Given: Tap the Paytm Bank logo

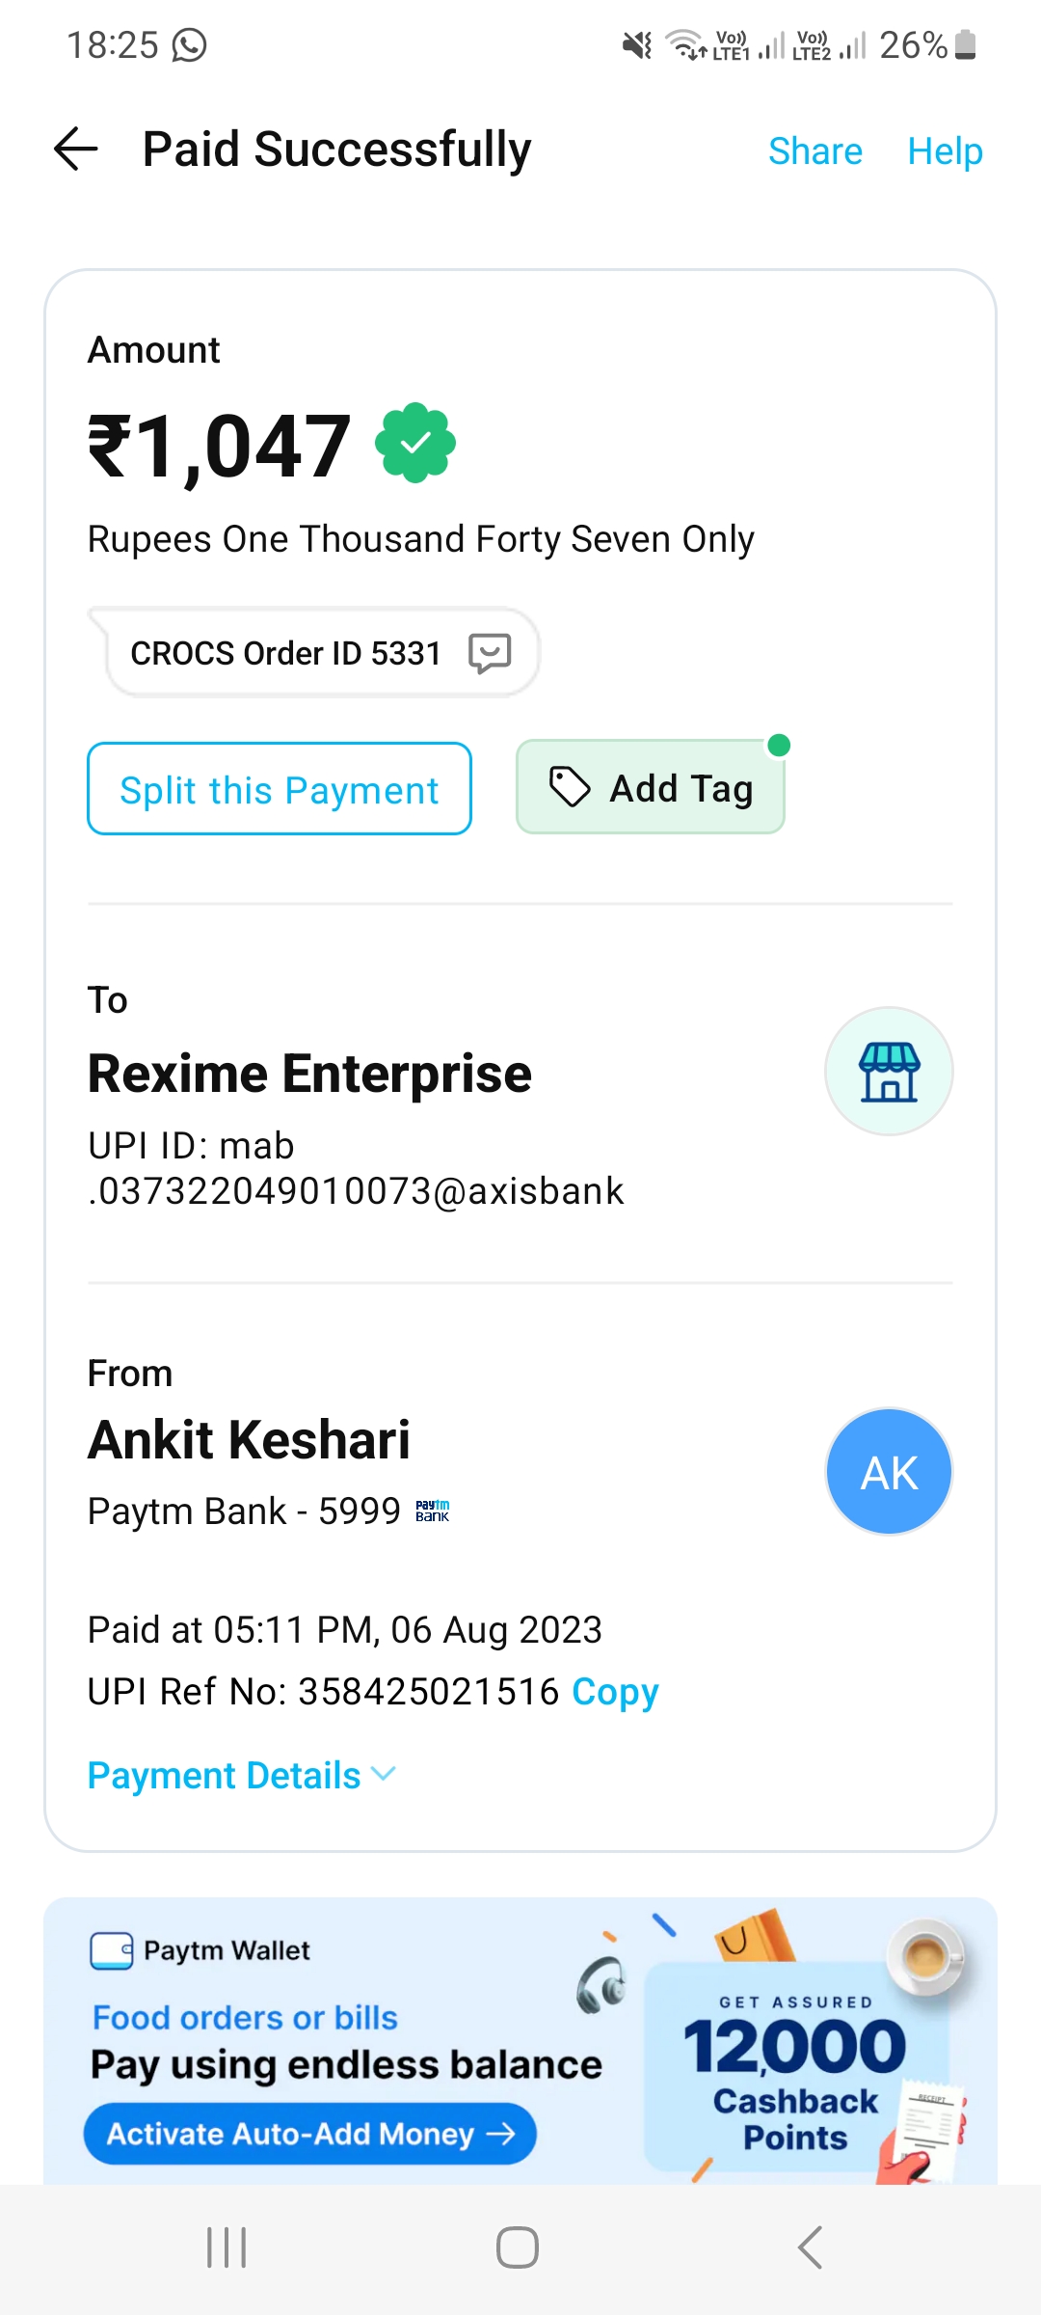Looking at the screenshot, I should pos(433,1511).
